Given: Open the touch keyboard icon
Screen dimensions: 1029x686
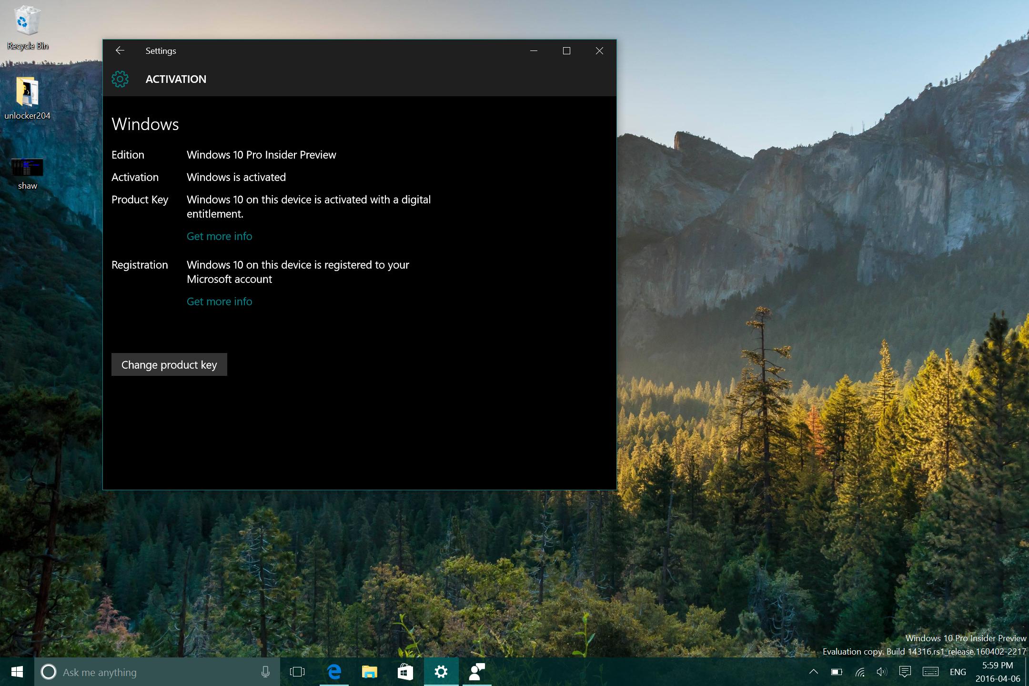Looking at the screenshot, I should pyautogui.click(x=930, y=672).
